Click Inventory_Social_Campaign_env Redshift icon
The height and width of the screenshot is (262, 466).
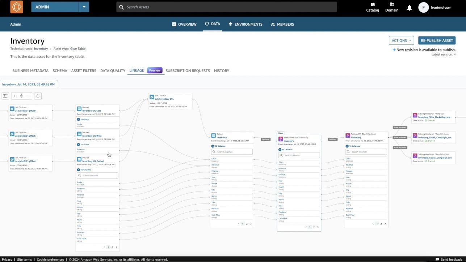click(415, 156)
